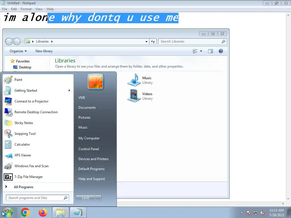
Task: Open Notepad View menu
Action: (x=39, y=9)
